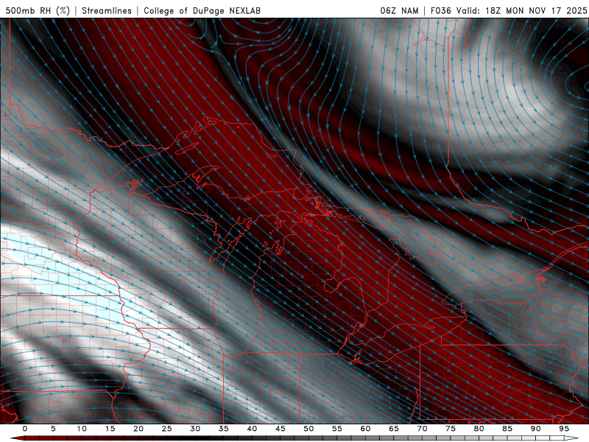The image size is (589, 442).
Task: Click the "85" colorbar scale label
Action: point(507,429)
